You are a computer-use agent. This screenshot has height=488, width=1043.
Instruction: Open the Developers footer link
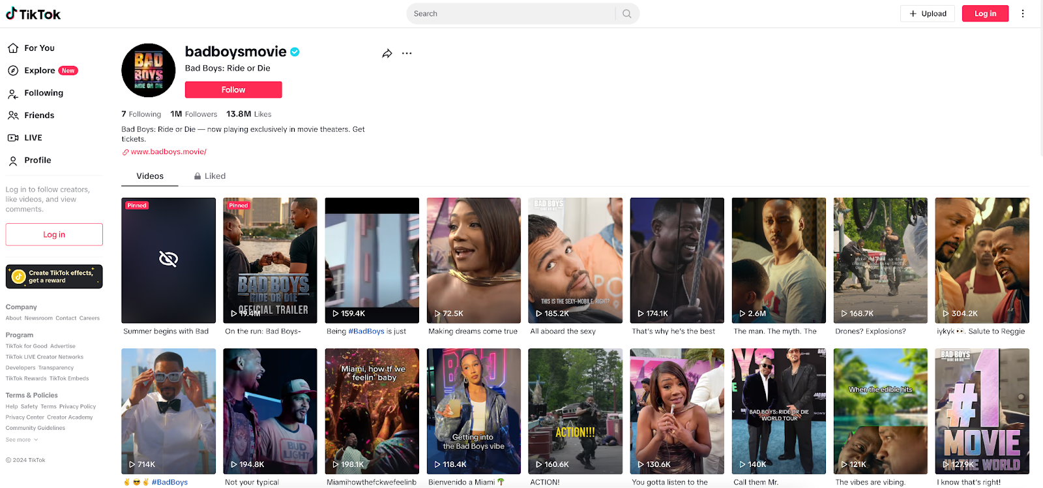pyautogui.click(x=21, y=368)
